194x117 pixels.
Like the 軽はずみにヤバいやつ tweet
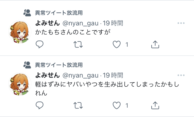117,105
